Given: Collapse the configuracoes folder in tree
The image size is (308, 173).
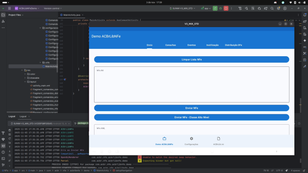Looking at the screenshot, I should click(40, 28).
